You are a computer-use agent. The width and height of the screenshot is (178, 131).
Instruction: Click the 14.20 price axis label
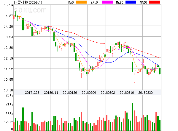click(x=9, y=26)
